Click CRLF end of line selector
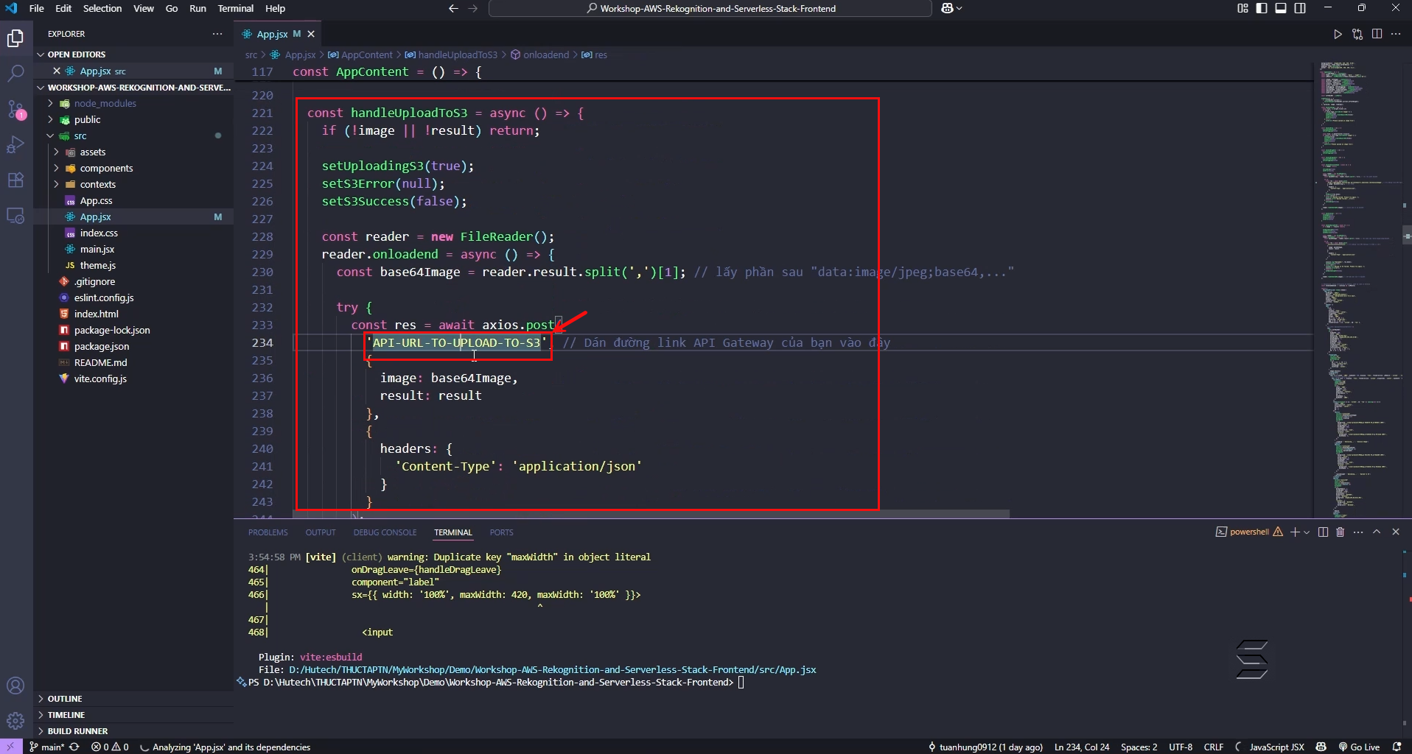This screenshot has height=754, width=1412. 1214,747
